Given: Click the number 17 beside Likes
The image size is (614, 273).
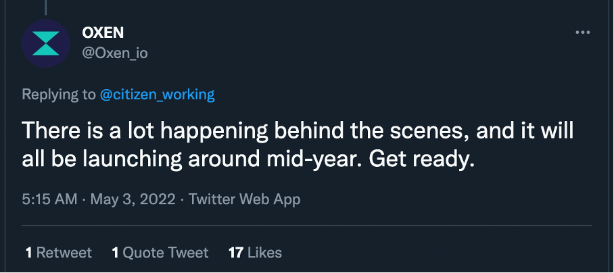Looking at the screenshot, I should coord(236,253).
